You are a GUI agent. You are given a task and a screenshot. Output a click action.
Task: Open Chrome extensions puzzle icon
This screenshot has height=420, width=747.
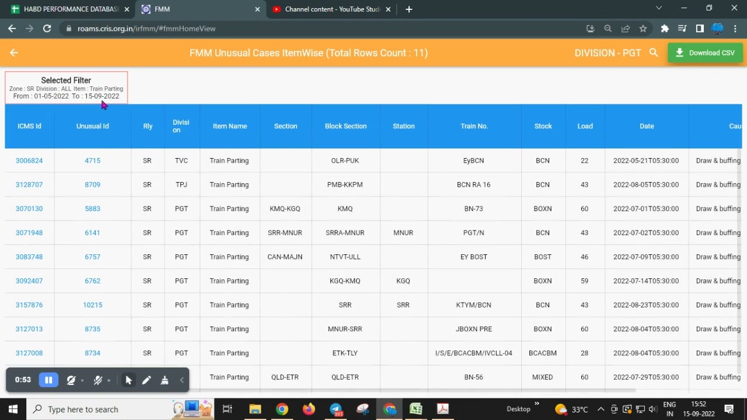[x=665, y=28]
